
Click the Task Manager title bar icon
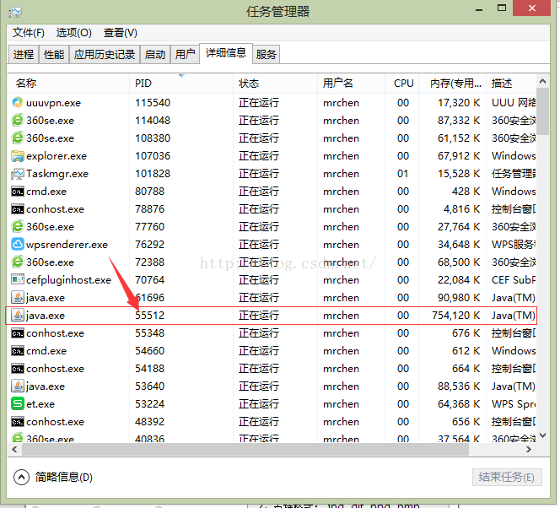click(x=15, y=12)
